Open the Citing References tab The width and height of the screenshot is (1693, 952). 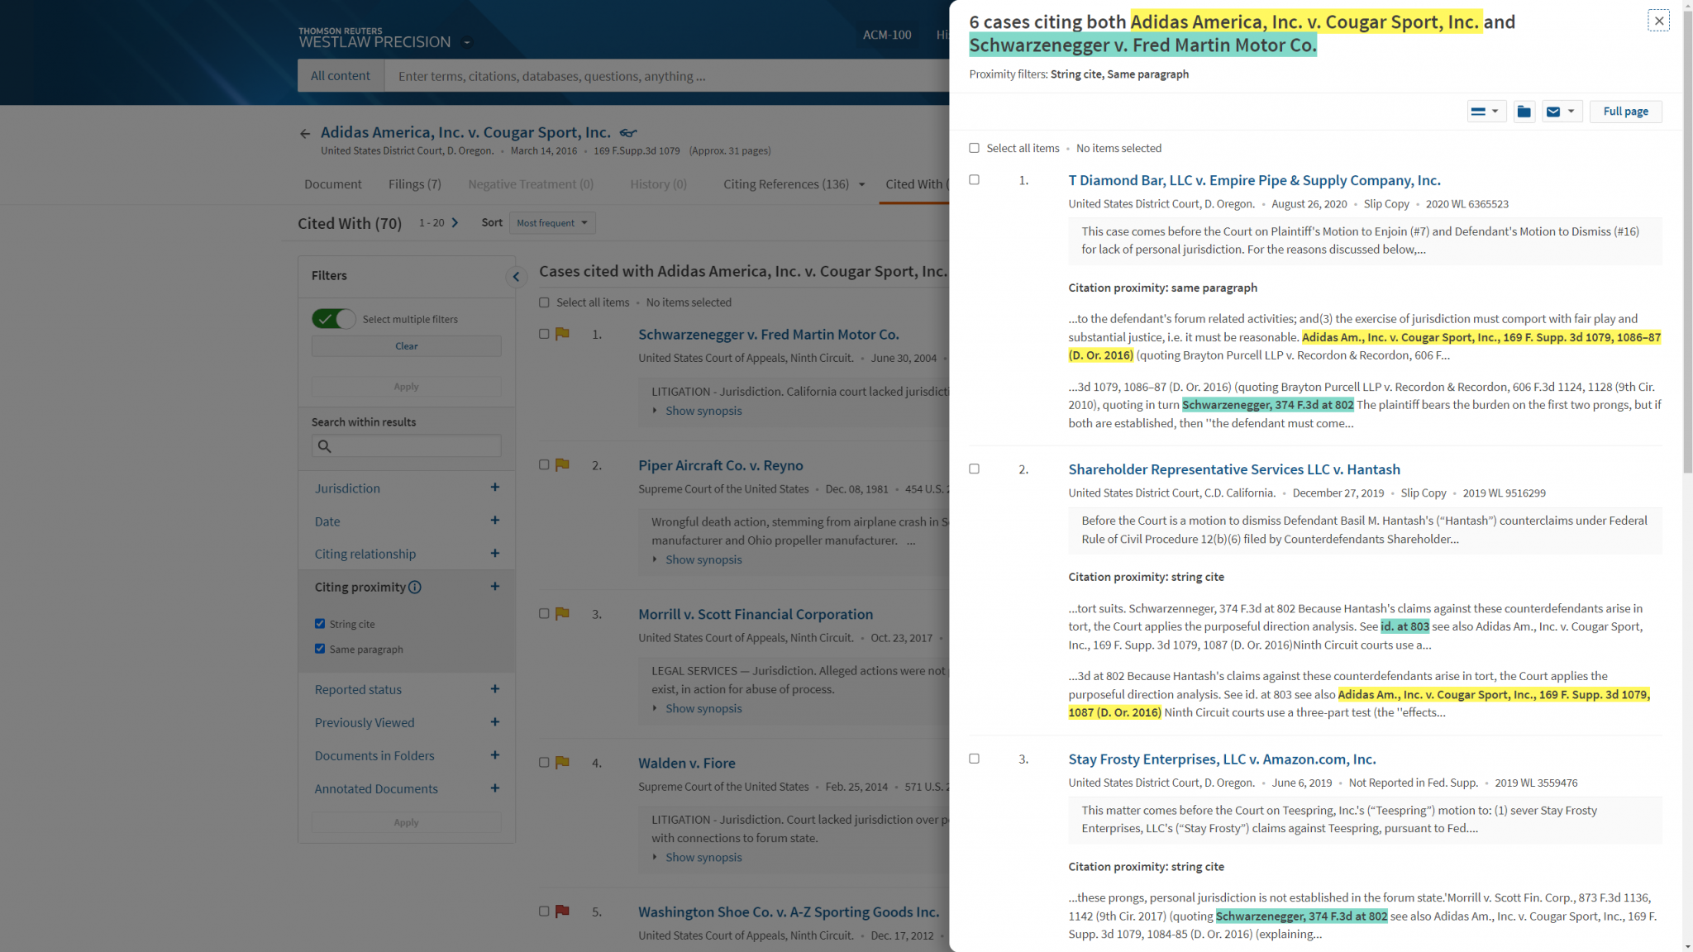[784, 183]
